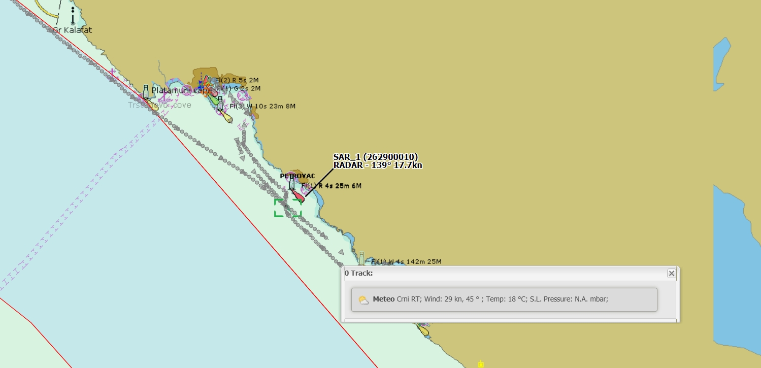The width and height of the screenshot is (761, 368).
Task: Click the partly-cloudy Meteo weather icon
Action: point(363,299)
